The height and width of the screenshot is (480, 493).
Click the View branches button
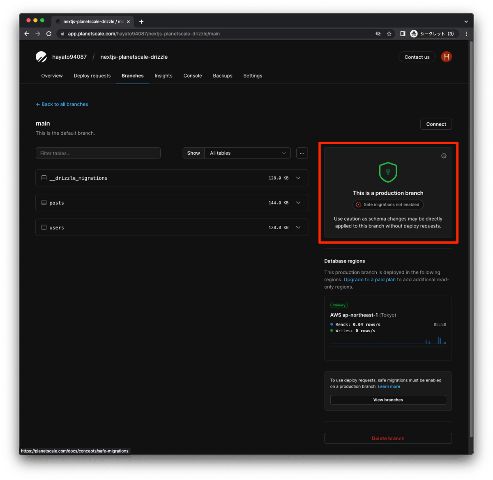(x=388, y=400)
